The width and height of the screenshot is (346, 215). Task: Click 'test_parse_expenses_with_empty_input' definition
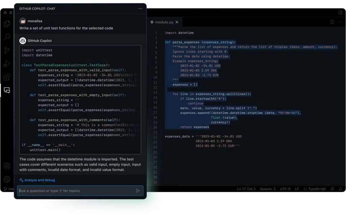point(78,95)
